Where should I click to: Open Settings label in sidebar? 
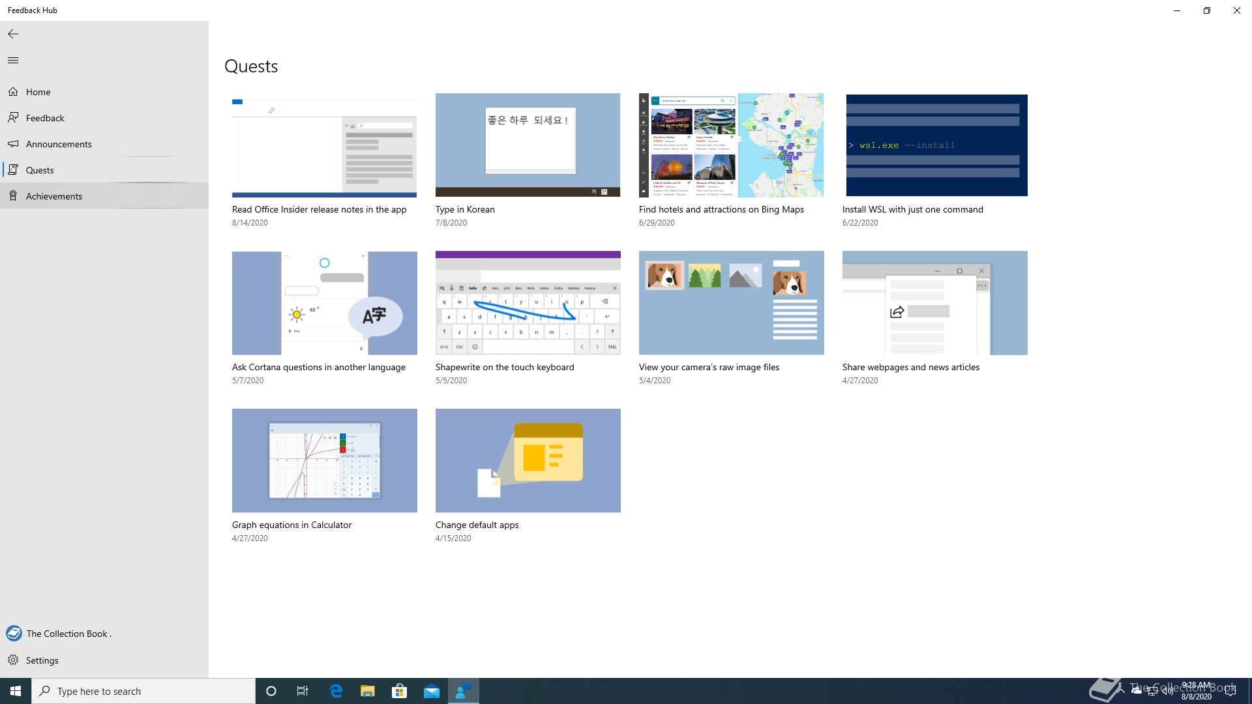tap(42, 660)
